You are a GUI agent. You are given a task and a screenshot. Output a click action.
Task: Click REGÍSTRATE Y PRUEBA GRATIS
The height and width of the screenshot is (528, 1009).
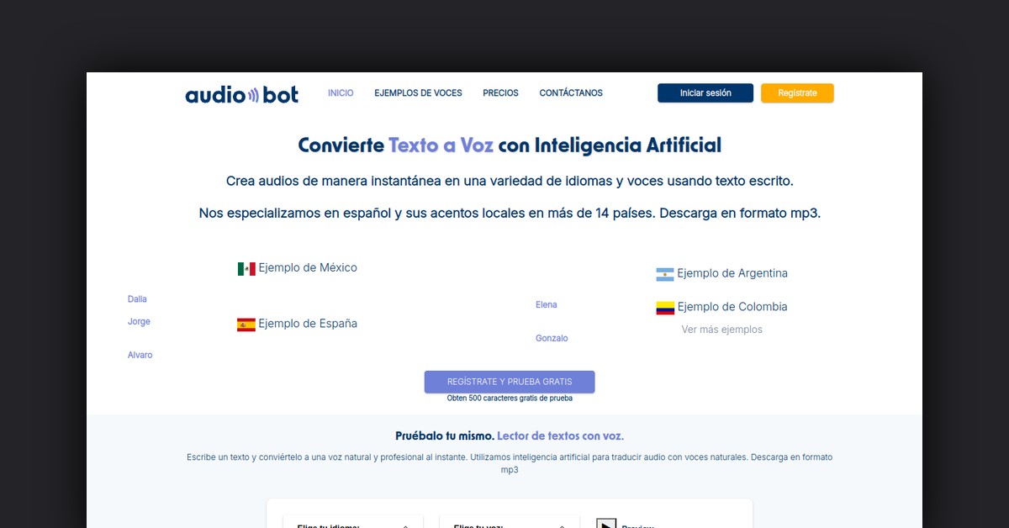pyautogui.click(x=509, y=381)
